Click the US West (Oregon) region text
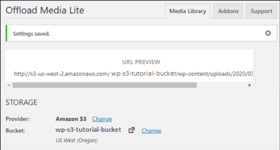Image resolution: width=280 pixels, height=150 pixels. coord(77,140)
